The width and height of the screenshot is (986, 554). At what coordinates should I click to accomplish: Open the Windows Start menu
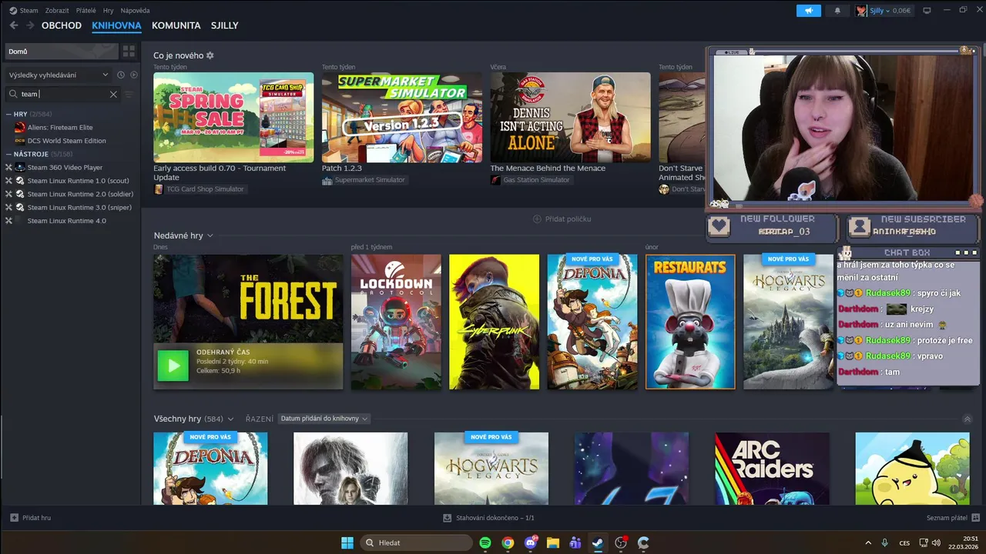[347, 542]
